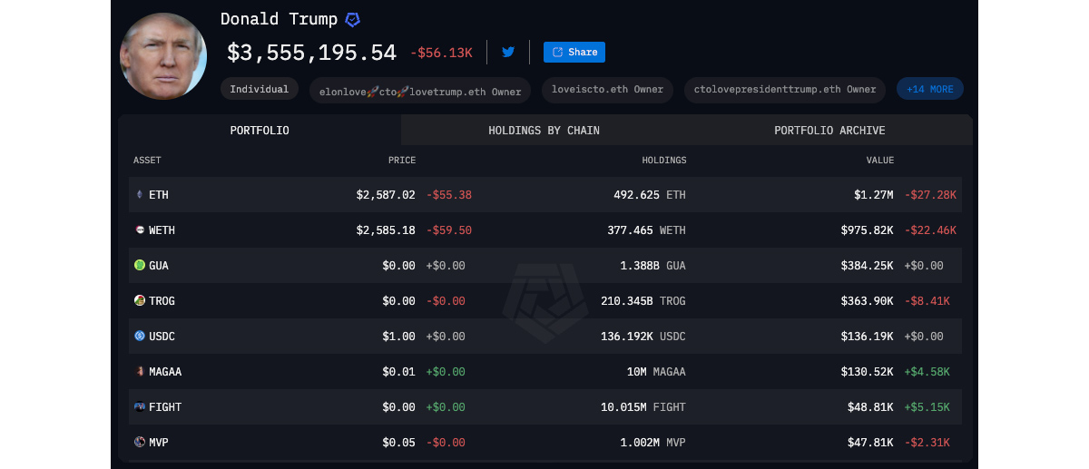Click the ctolovepresidenttrump.eth Owner tag
1089x469 pixels.
pyautogui.click(x=785, y=89)
